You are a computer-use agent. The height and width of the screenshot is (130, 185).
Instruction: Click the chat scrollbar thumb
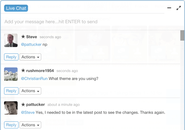[x=183, y=35]
